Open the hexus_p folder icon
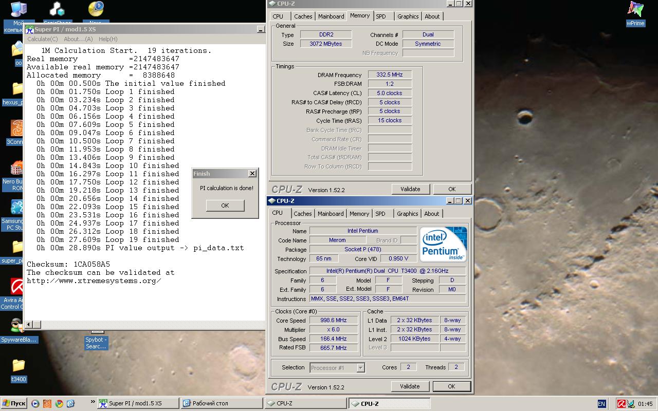 tap(17, 89)
